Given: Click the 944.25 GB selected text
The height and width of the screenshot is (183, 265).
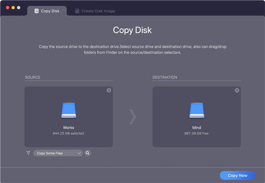Looking at the screenshot, I should (68, 133).
